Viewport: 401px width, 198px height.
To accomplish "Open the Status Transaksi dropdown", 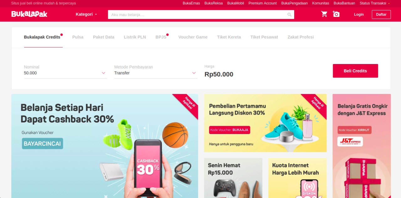I will 375,3.
